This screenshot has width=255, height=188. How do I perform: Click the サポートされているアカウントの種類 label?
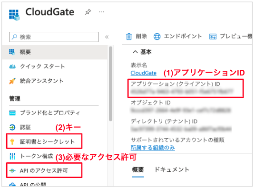(x=177, y=140)
